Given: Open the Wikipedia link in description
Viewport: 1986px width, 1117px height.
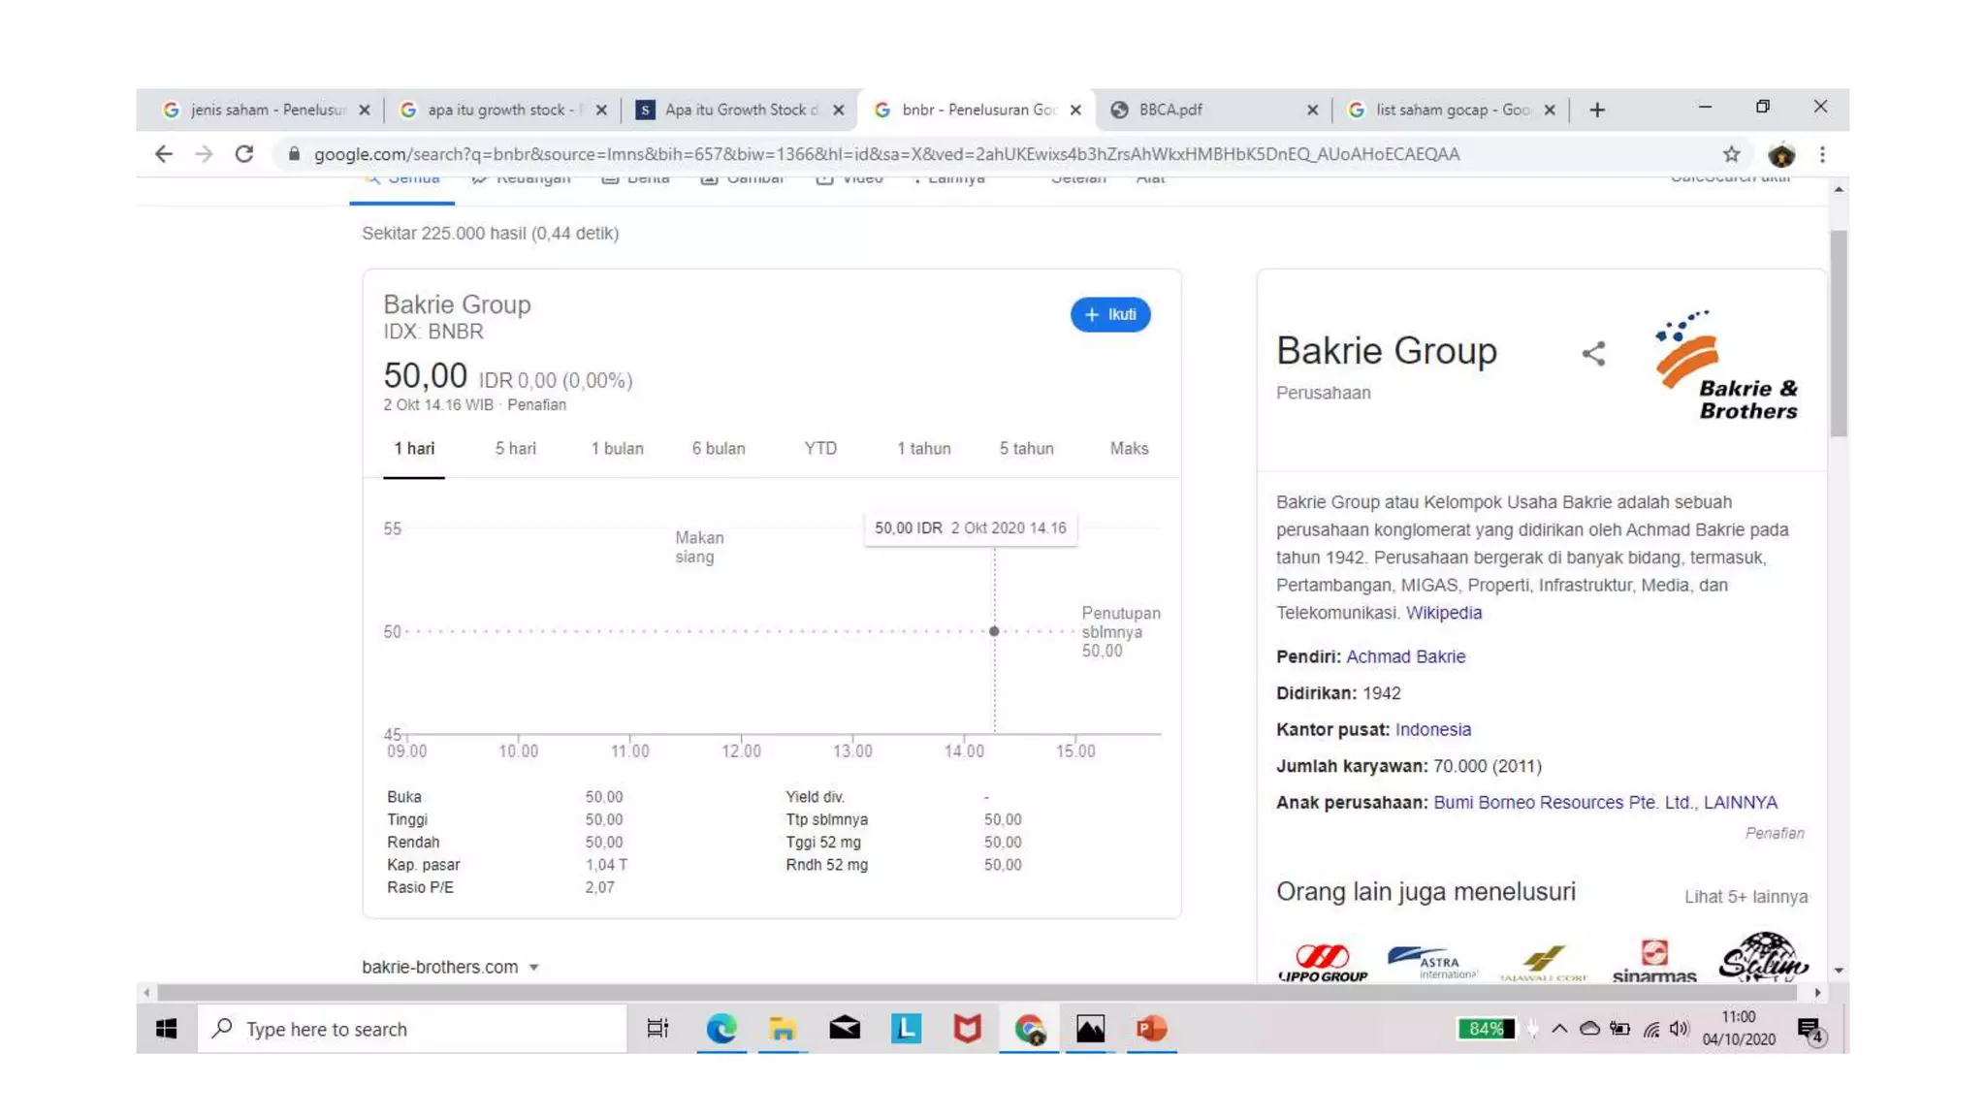Looking at the screenshot, I should [1443, 613].
